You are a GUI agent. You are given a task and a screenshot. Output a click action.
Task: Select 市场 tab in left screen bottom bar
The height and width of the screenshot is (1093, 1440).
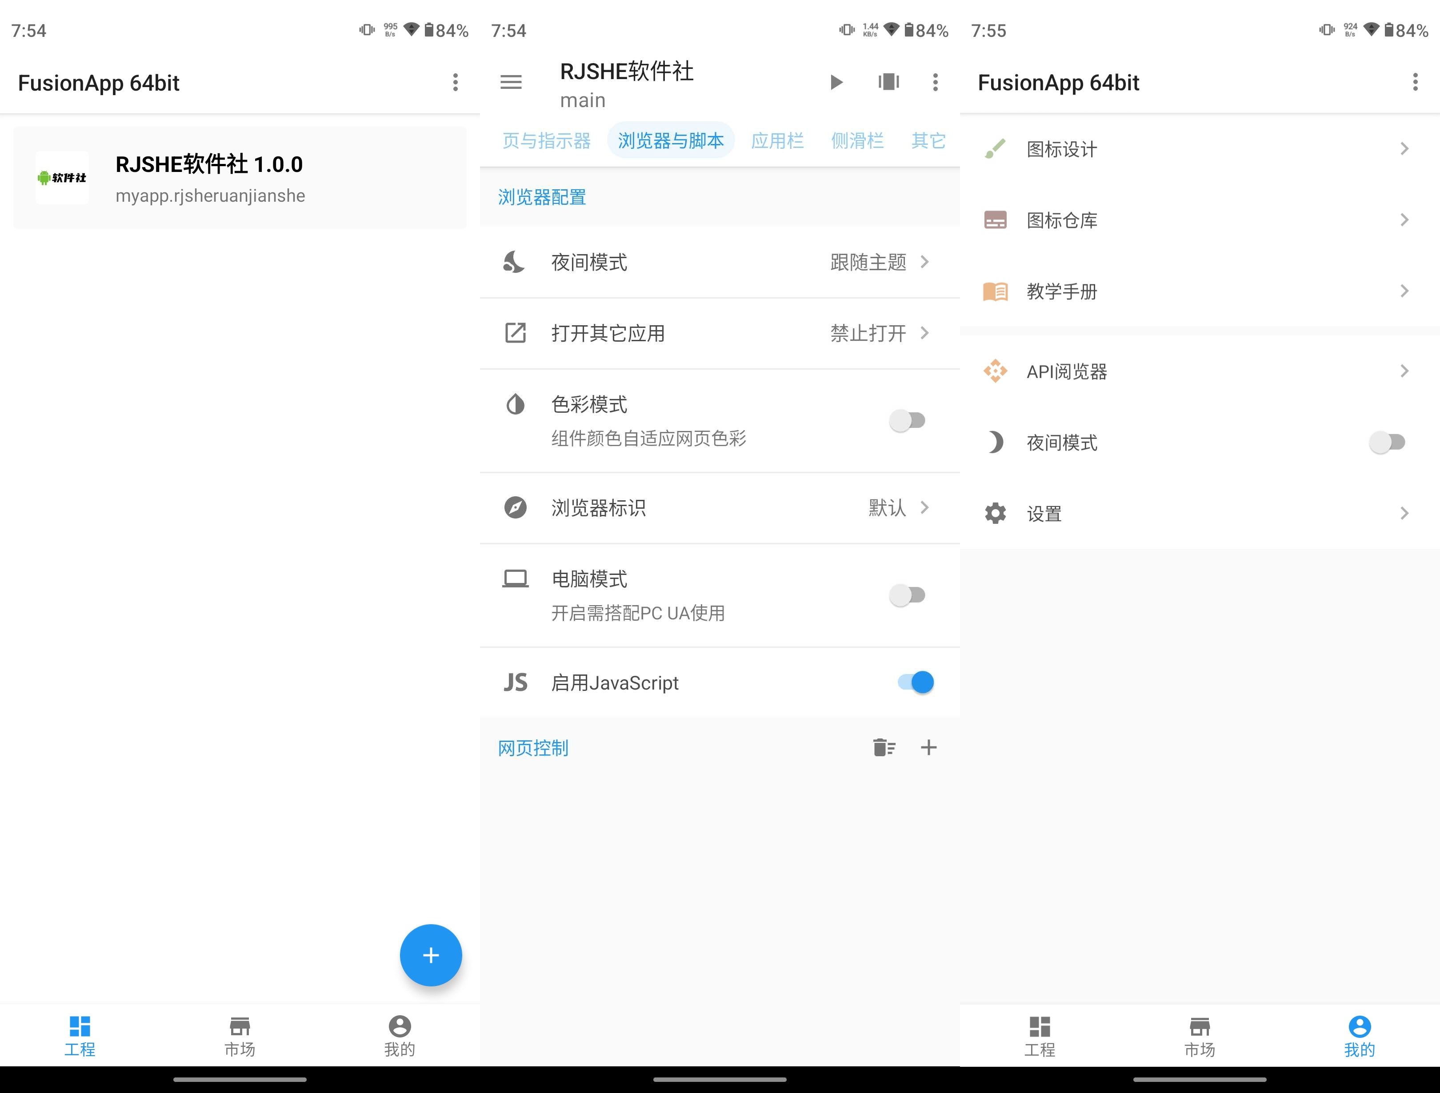(x=240, y=1036)
